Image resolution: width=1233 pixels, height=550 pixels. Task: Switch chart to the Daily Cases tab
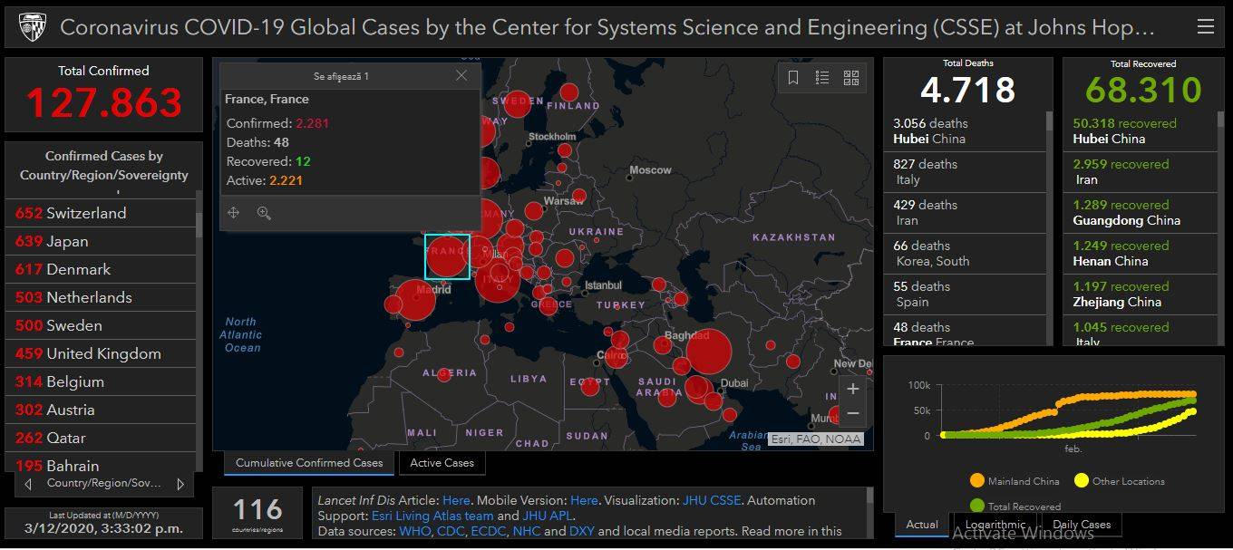pyautogui.click(x=1082, y=525)
